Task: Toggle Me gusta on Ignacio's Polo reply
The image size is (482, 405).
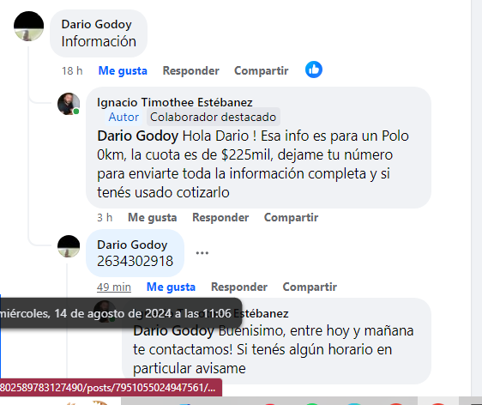Action: point(153,217)
